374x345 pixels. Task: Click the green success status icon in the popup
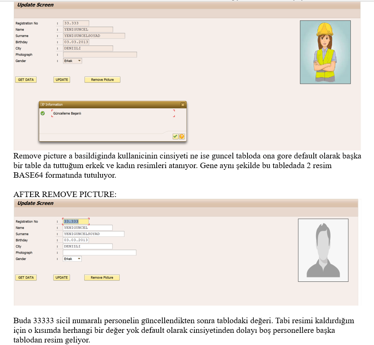[43, 113]
